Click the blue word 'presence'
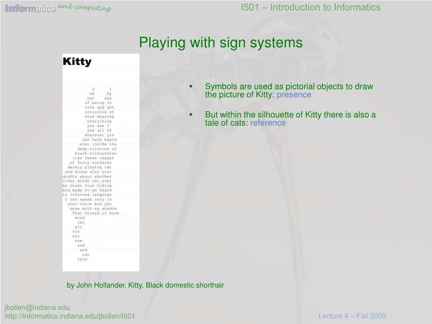 point(294,94)
